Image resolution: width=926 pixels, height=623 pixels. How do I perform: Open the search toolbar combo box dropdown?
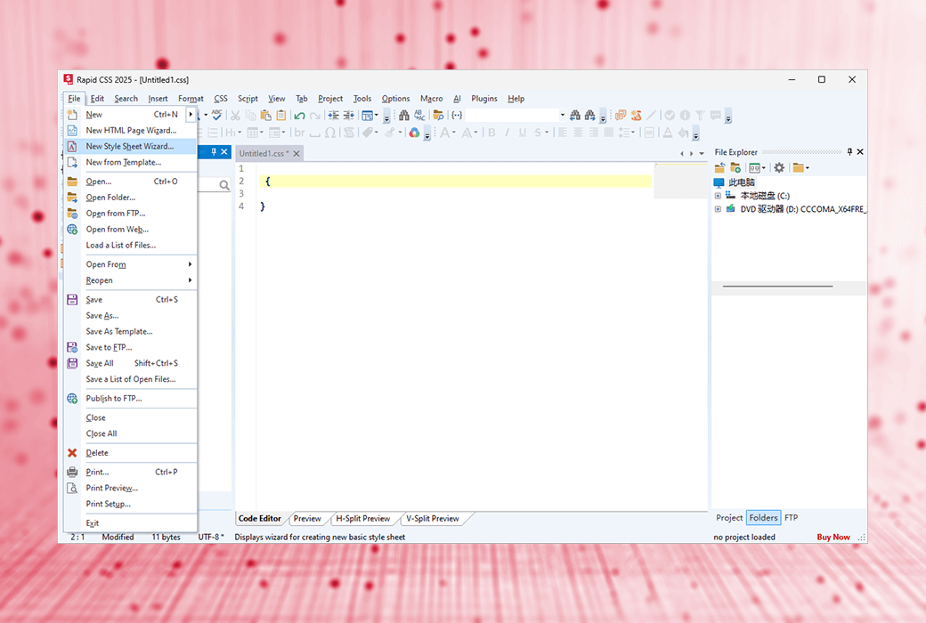[562, 115]
